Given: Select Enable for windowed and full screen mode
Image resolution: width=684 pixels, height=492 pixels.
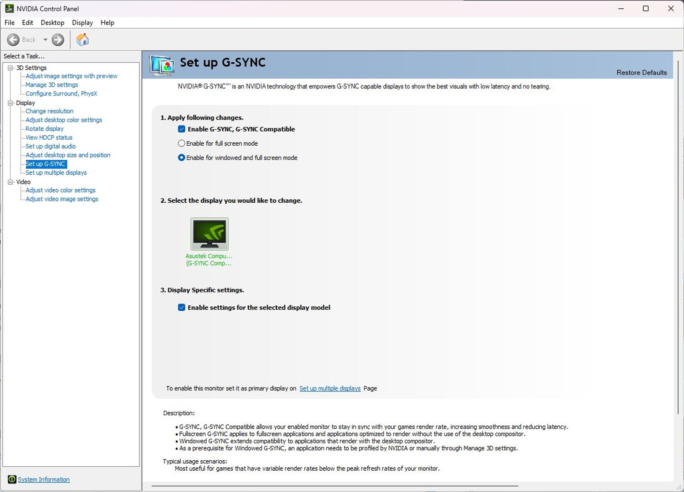Looking at the screenshot, I should tap(181, 157).
